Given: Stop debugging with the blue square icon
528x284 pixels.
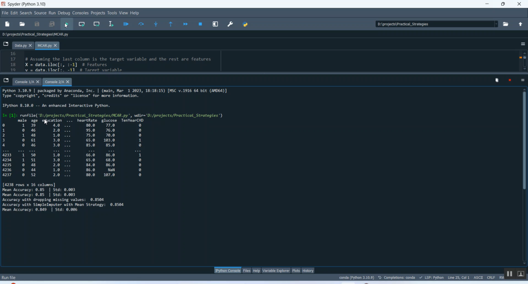Looking at the screenshot, I should tap(200, 24).
